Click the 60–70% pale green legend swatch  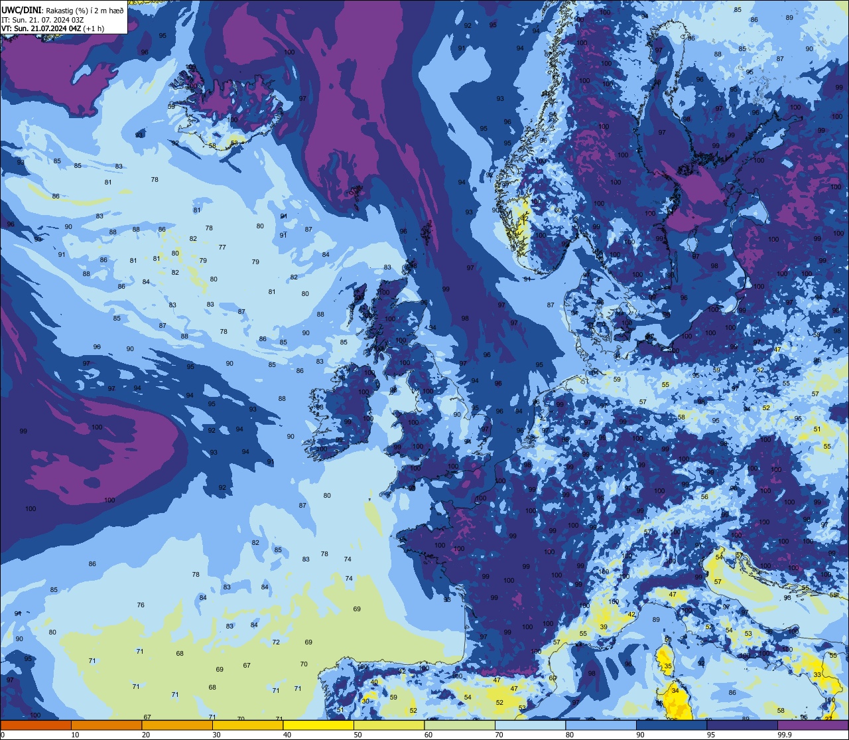pyautogui.click(x=460, y=725)
